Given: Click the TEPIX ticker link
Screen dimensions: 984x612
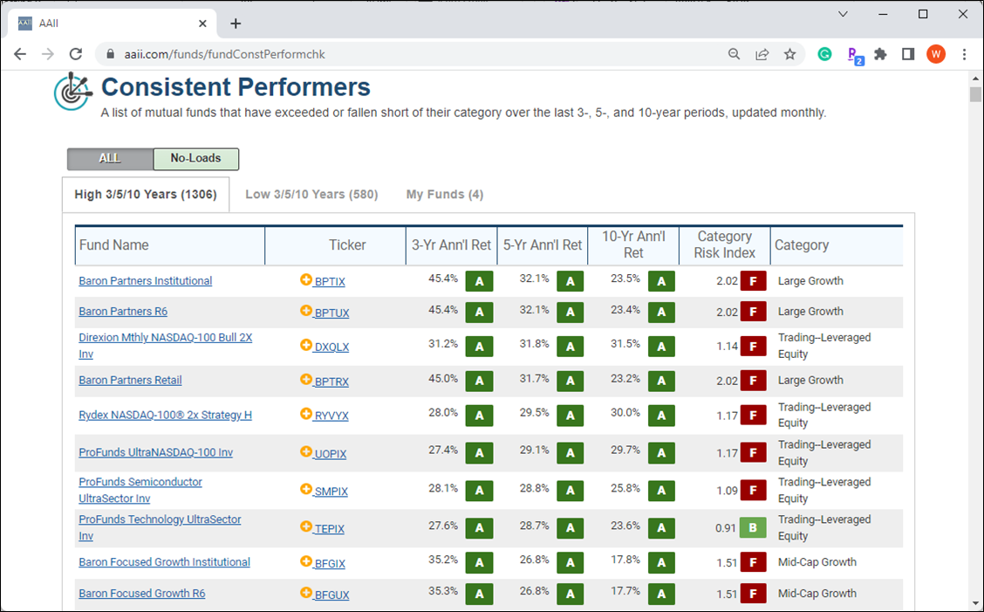Looking at the screenshot, I should point(329,529).
